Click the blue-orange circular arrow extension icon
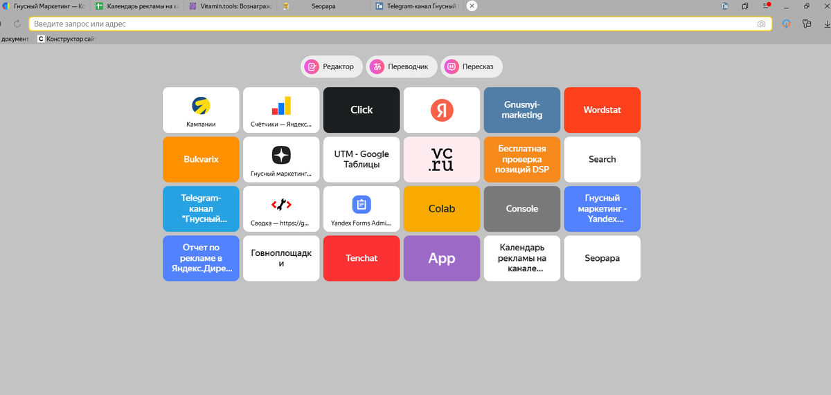Image resolution: width=831 pixels, height=395 pixels. pos(787,24)
